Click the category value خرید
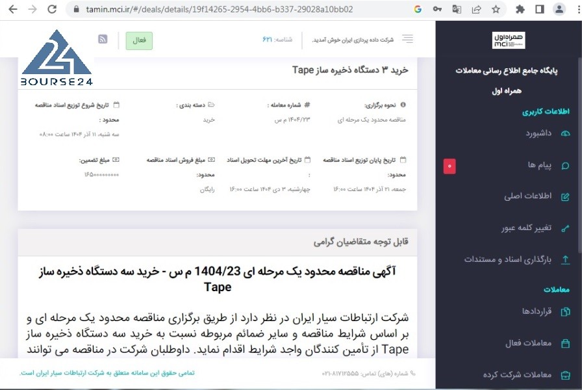Screen dimensions: 582x390 point(209,120)
